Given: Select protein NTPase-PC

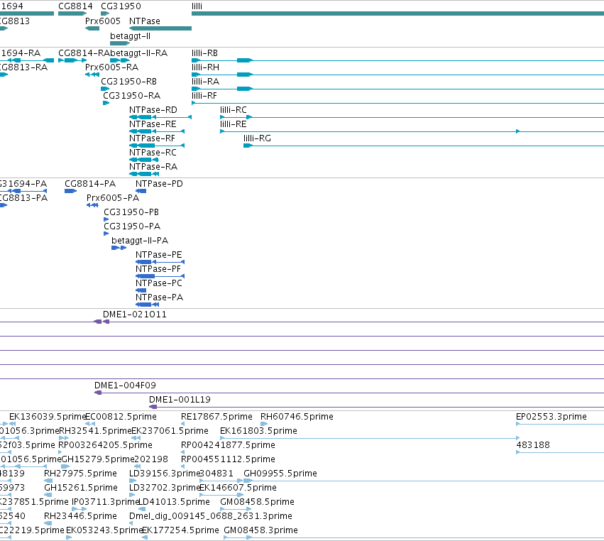Looking at the screenshot, I should pyautogui.click(x=159, y=283).
